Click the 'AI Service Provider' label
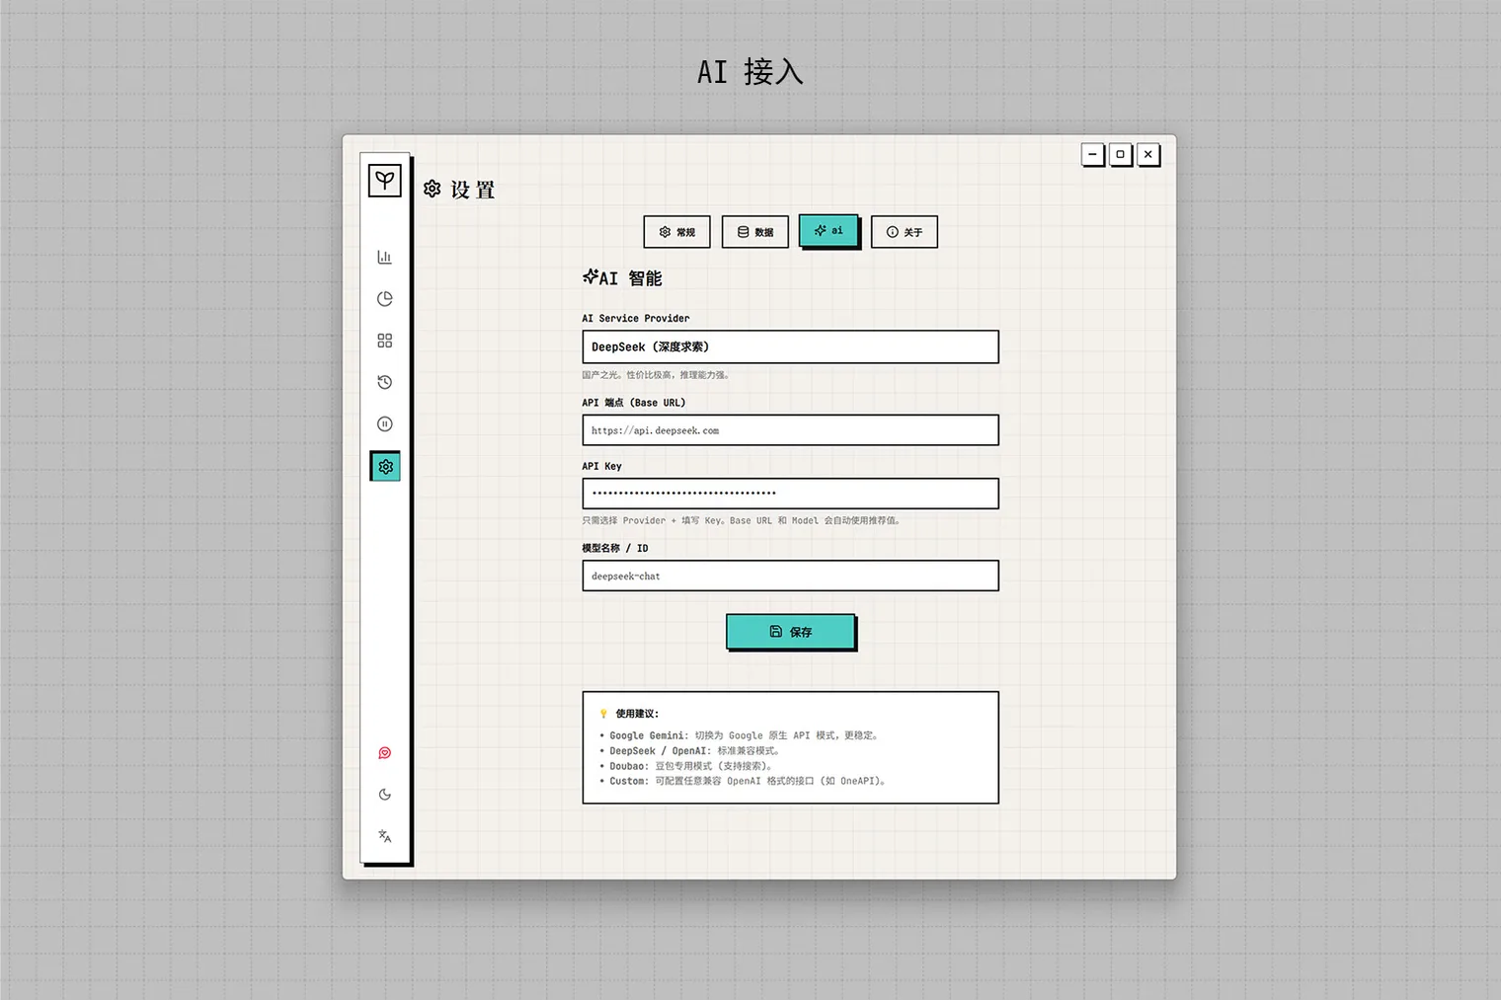This screenshot has height=1000, width=1501. pyautogui.click(x=636, y=318)
